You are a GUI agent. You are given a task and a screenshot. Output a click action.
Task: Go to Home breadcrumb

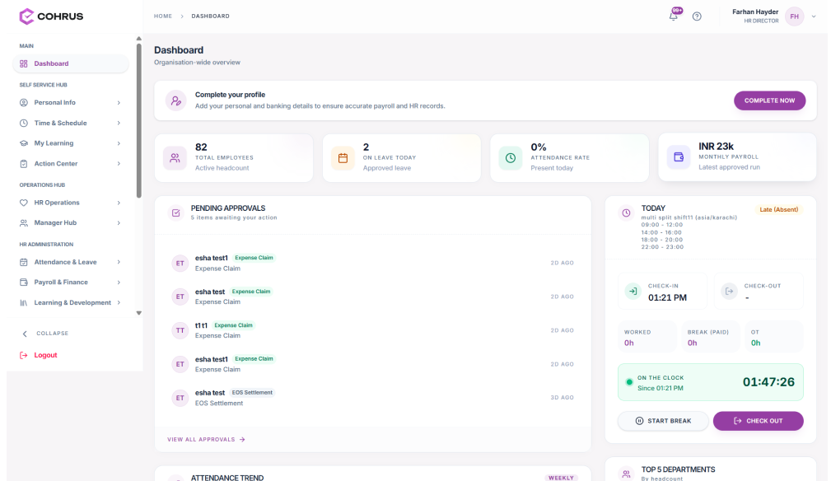point(163,16)
